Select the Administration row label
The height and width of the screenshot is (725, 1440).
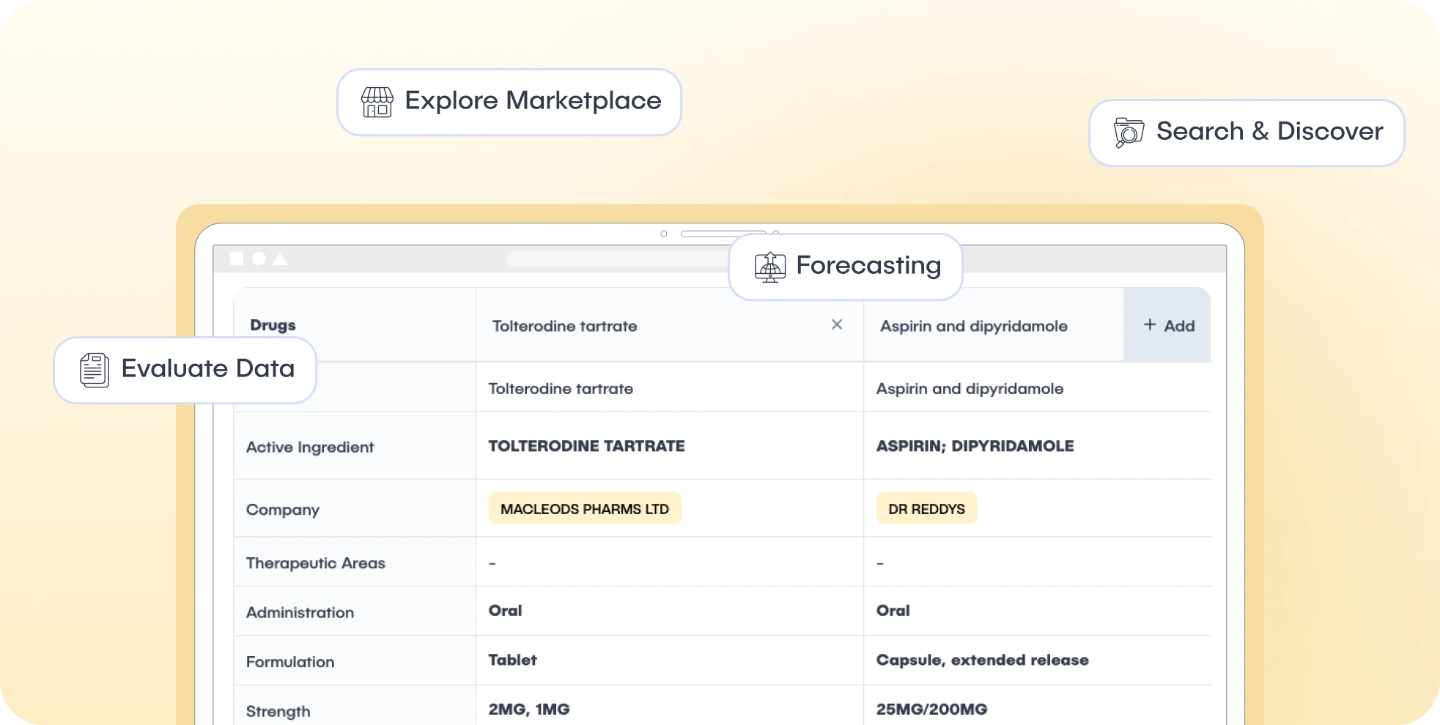(x=300, y=612)
